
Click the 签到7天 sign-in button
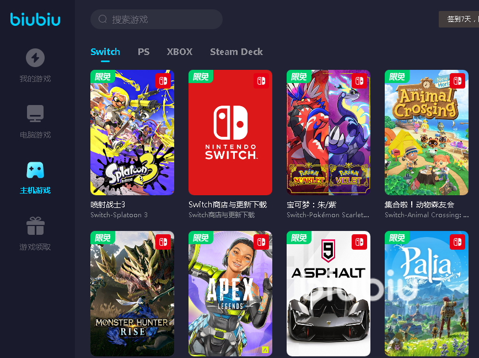[x=459, y=19]
